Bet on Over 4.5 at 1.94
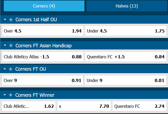 (x=42, y=31)
